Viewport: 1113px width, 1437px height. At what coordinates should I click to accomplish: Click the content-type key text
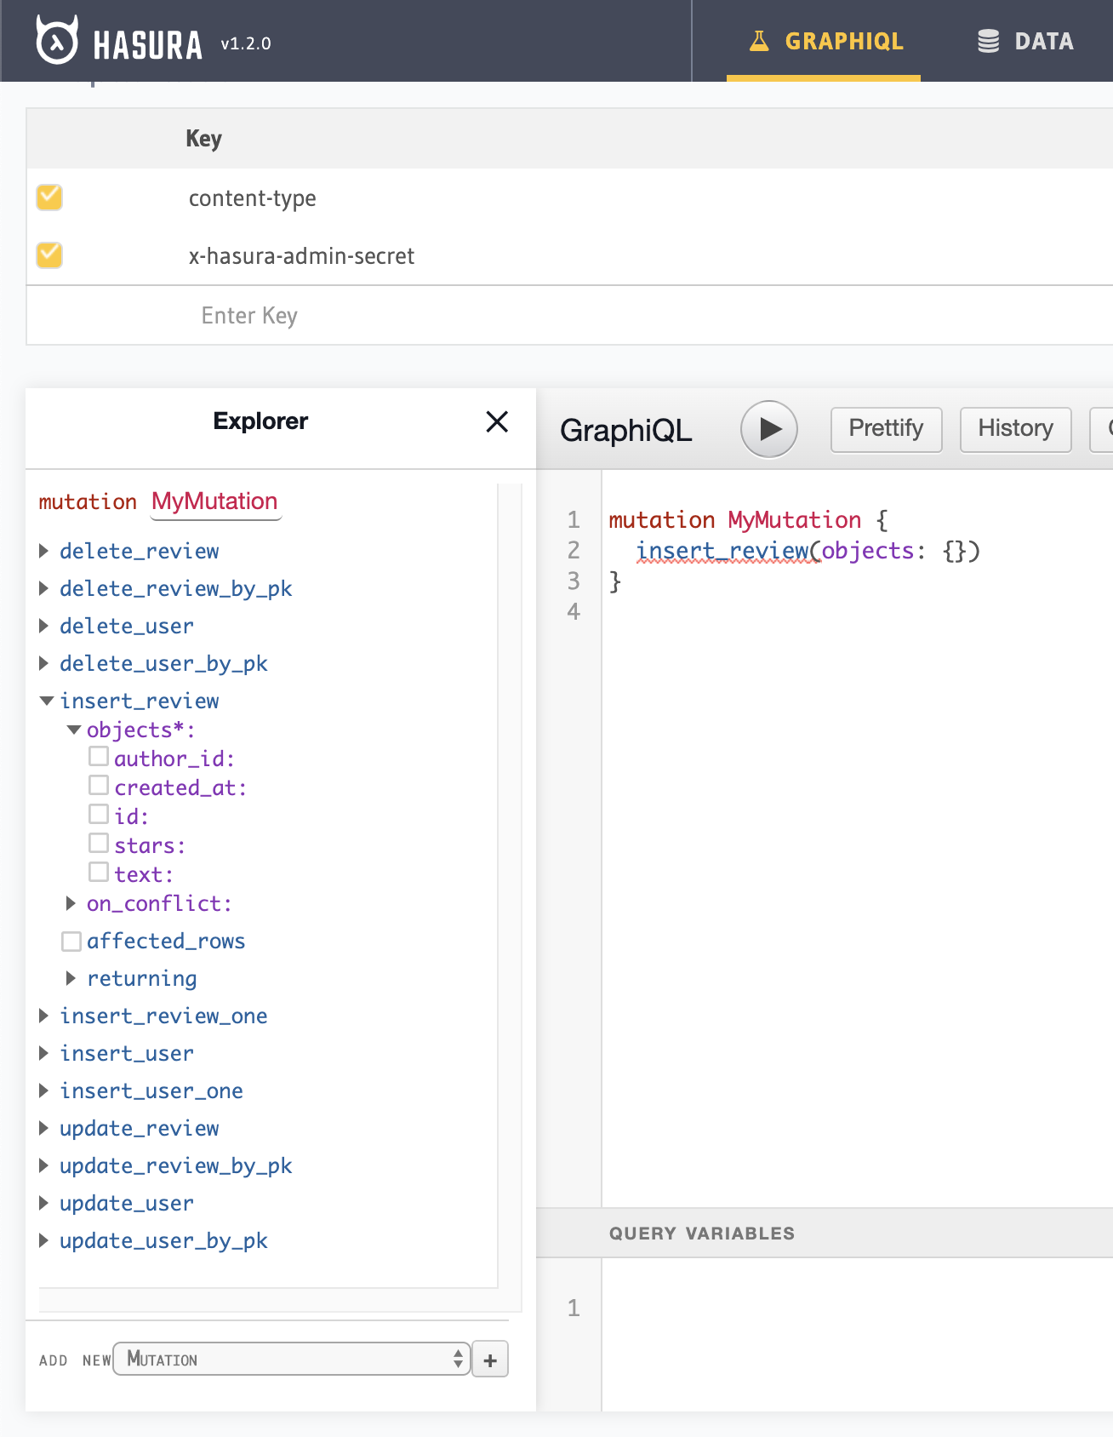252,198
